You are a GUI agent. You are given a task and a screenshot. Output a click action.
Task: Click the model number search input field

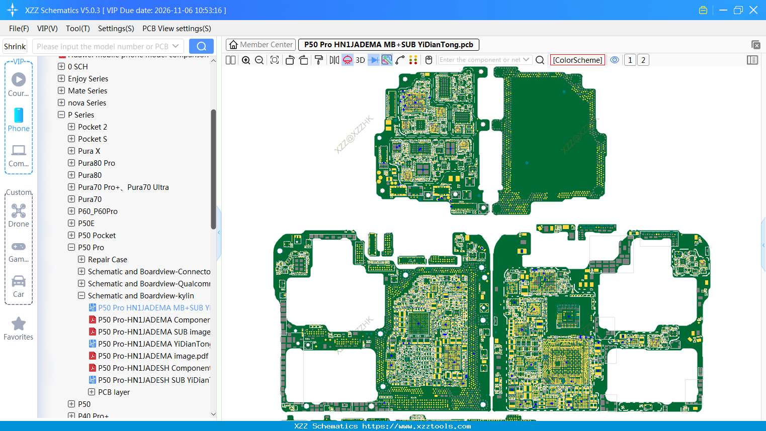tap(103, 47)
